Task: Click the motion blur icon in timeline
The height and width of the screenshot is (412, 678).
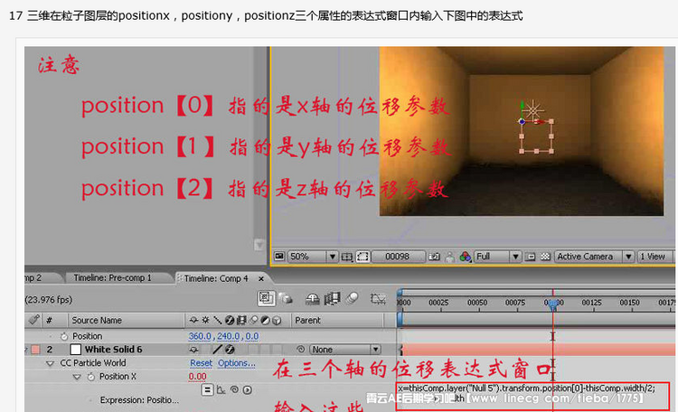Action: tap(353, 298)
